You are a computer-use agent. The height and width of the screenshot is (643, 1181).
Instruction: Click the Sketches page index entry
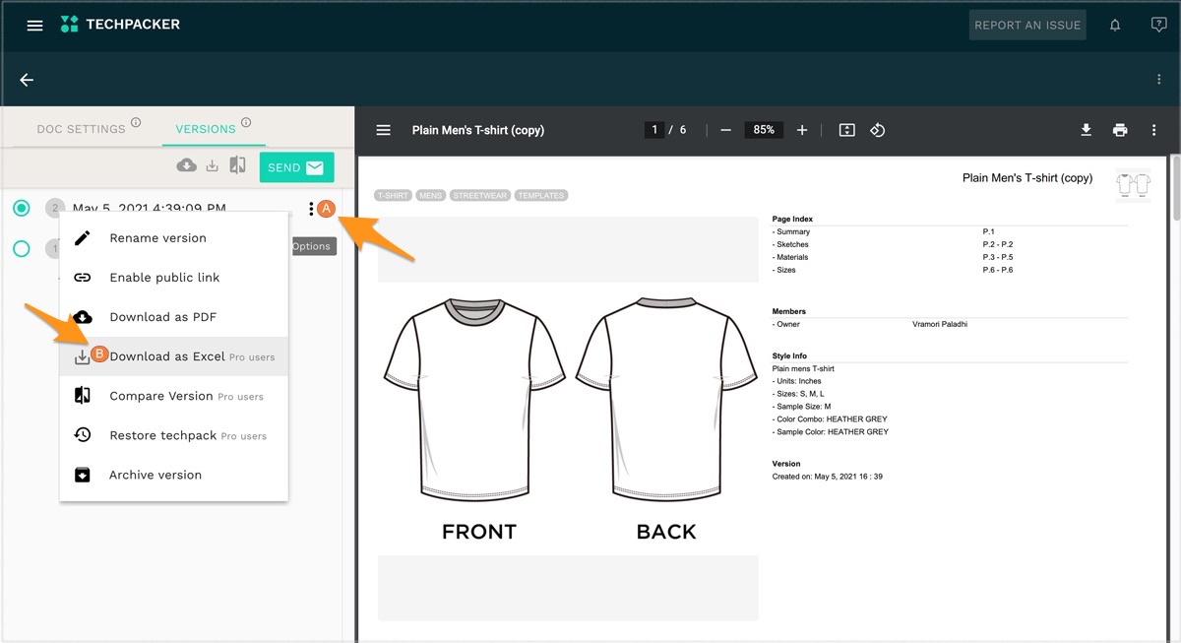point(792,244)
